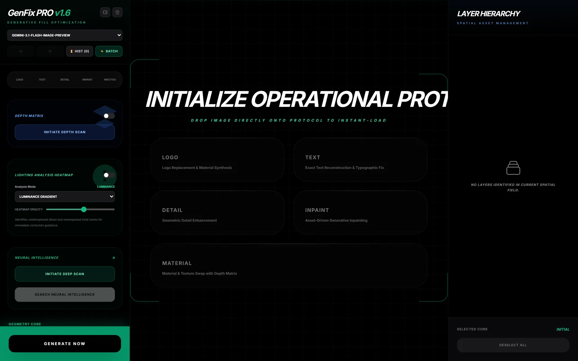578x361 pixels.
Task: Click Initiate Depth Scan button
Action: tap(65, 132)
